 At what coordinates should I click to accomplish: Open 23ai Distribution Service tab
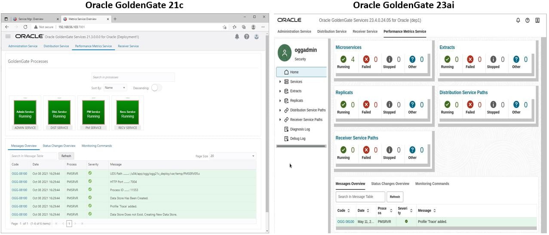332,31
